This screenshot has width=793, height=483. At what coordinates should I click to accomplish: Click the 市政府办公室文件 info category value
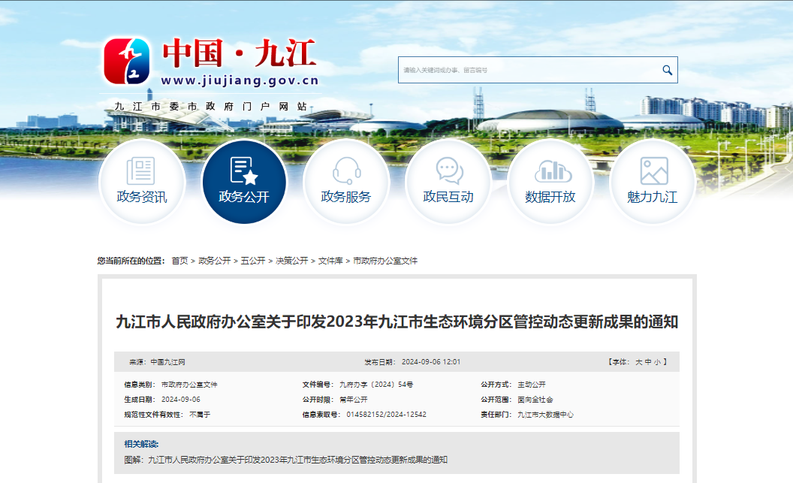tap(190, 385)
